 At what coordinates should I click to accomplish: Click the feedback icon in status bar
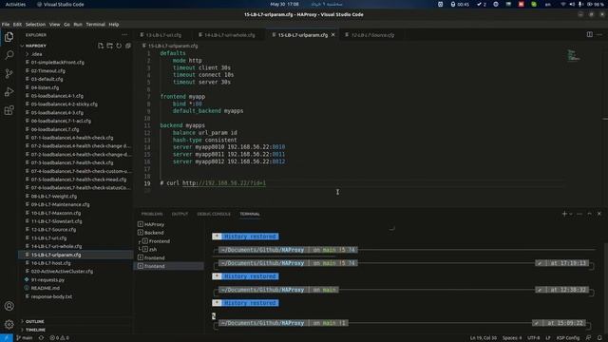(588, 338)
